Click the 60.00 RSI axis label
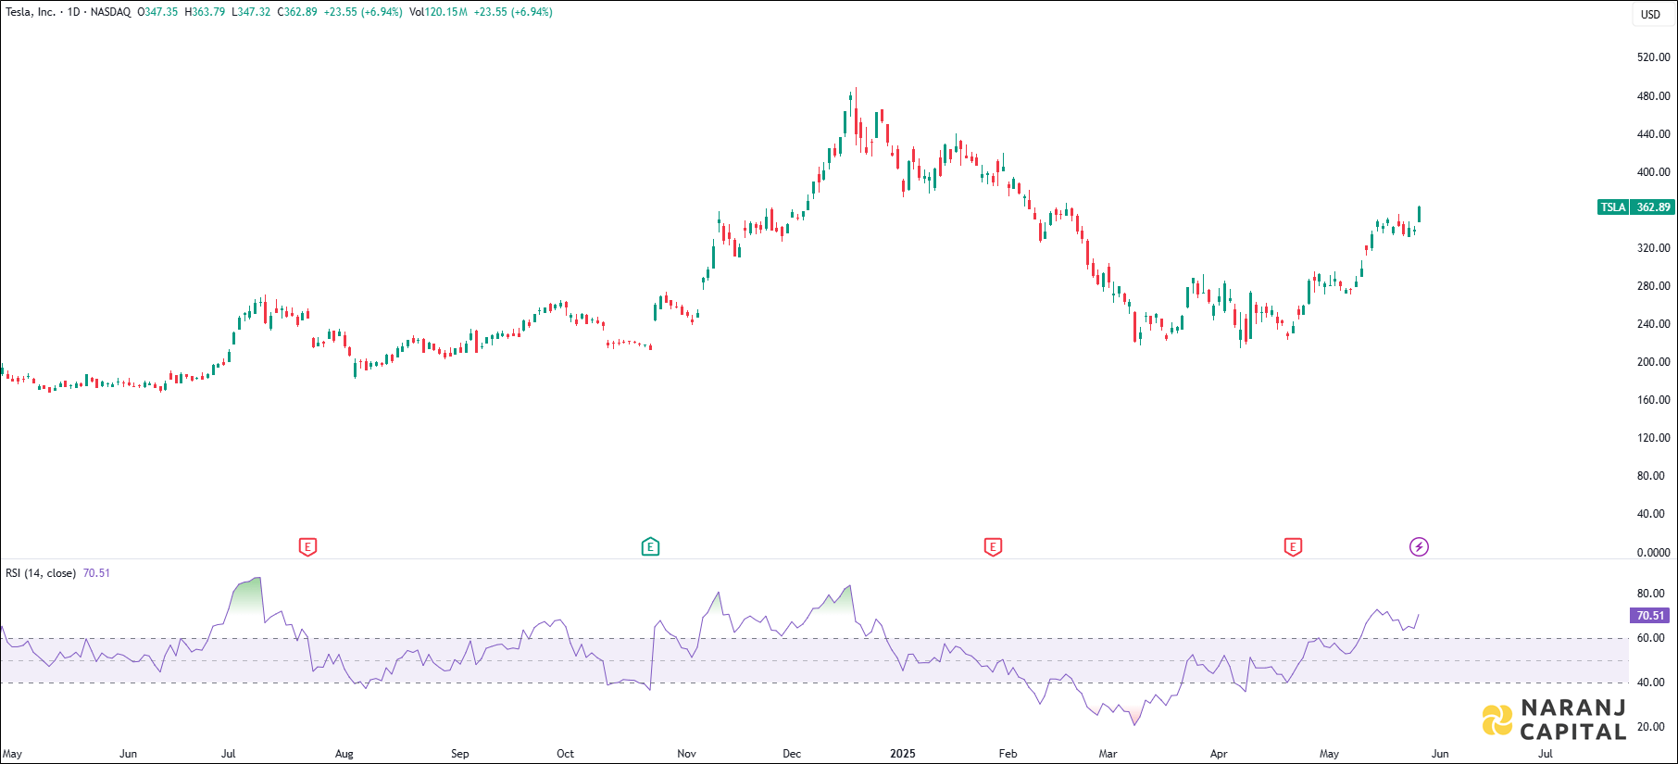Viewport: 1678px width, 764px height. pos(1650,638)
